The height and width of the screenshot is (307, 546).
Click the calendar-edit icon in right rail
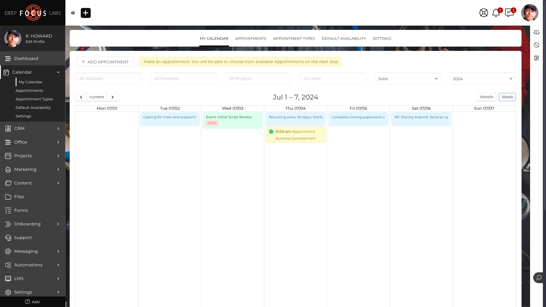click(x=536, y=58)
